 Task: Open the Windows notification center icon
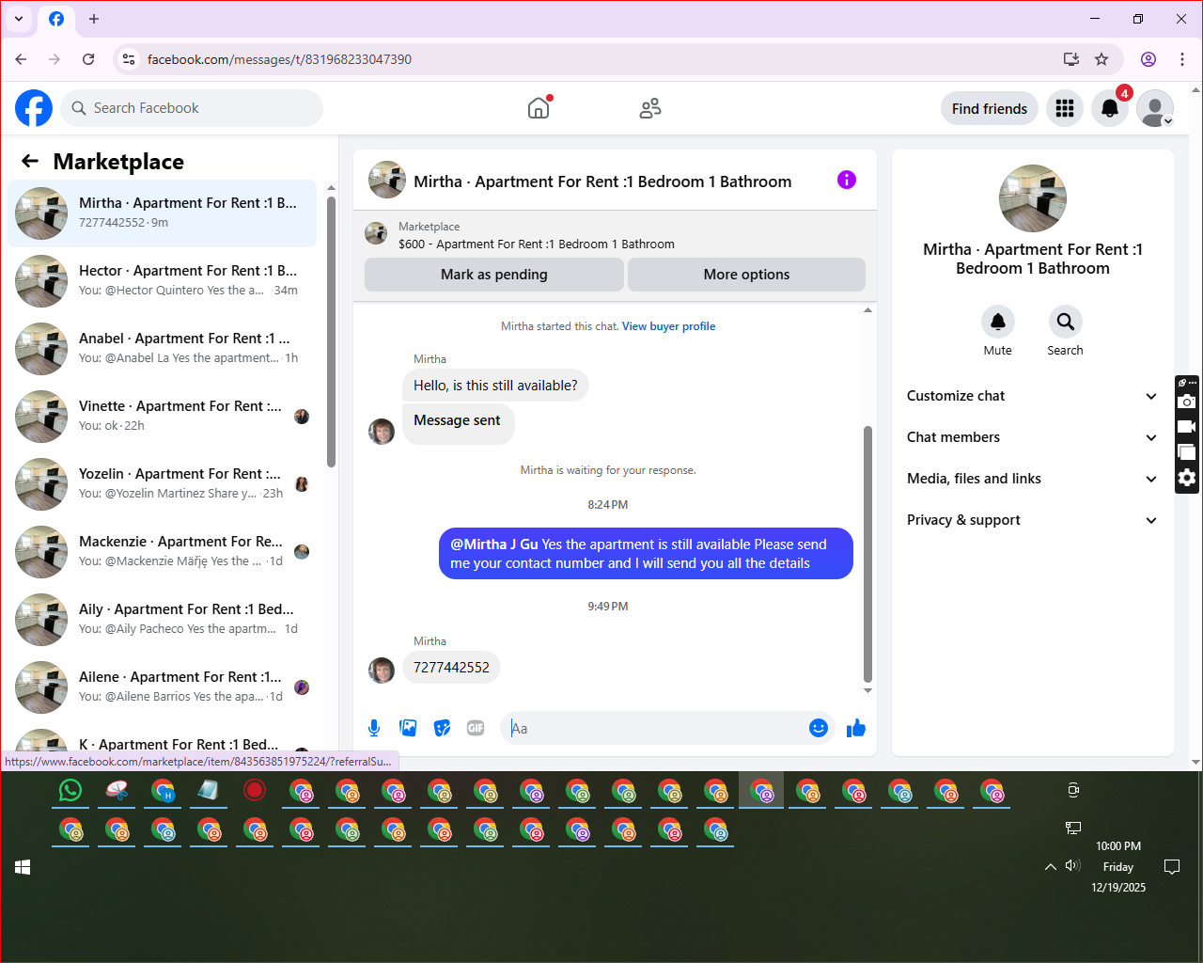point(1172,866)
